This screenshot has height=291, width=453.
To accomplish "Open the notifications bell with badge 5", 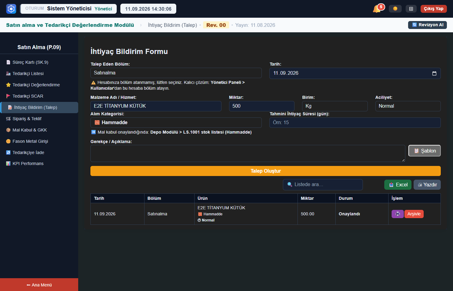I will coord(377,9).
